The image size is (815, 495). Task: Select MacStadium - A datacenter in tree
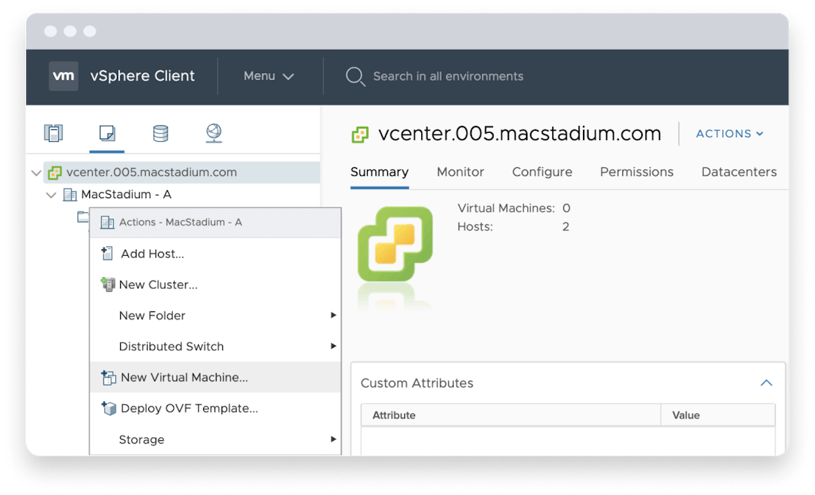(127, 195)
